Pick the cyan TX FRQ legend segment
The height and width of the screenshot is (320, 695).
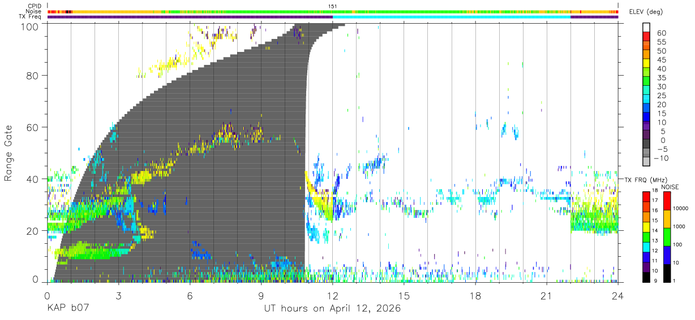(x=646, y=246)
